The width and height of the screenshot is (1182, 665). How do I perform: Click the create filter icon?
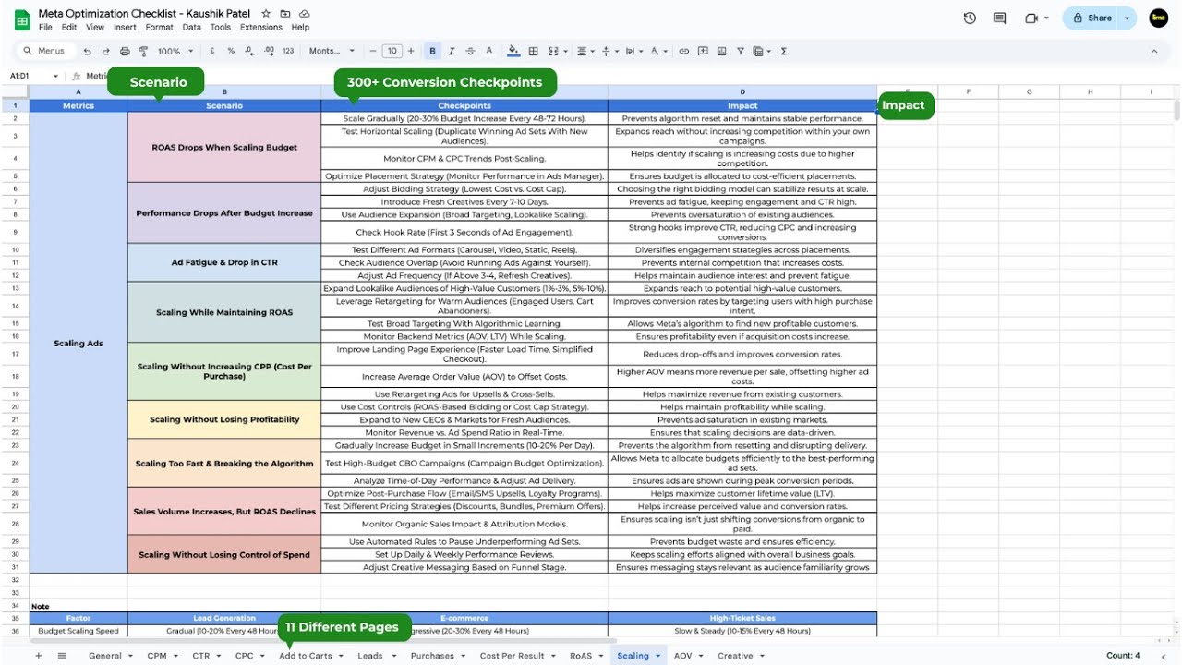click(x=740, y=52)
